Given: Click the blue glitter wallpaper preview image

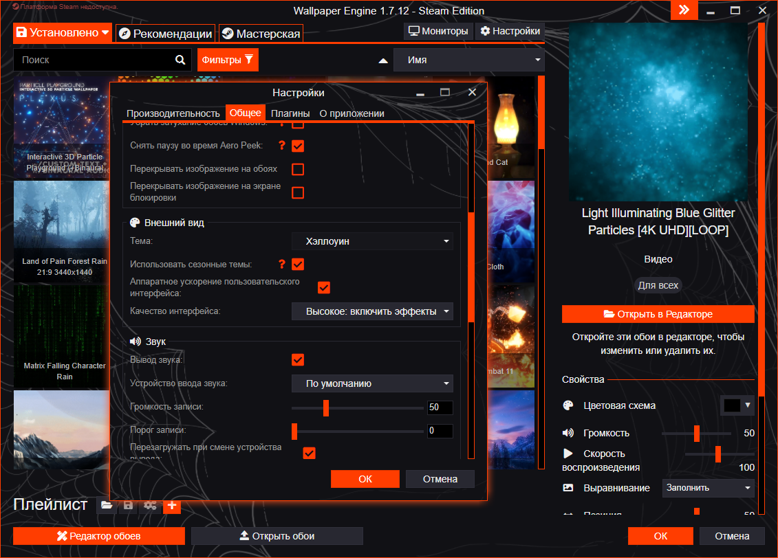Looking at the screenshot, I should click(658, 111).
